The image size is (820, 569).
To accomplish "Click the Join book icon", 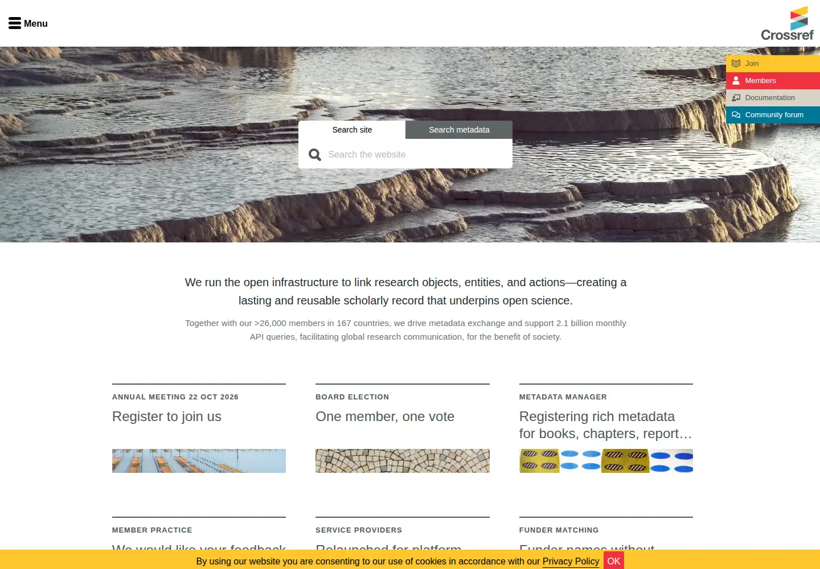I will point(736,64).
